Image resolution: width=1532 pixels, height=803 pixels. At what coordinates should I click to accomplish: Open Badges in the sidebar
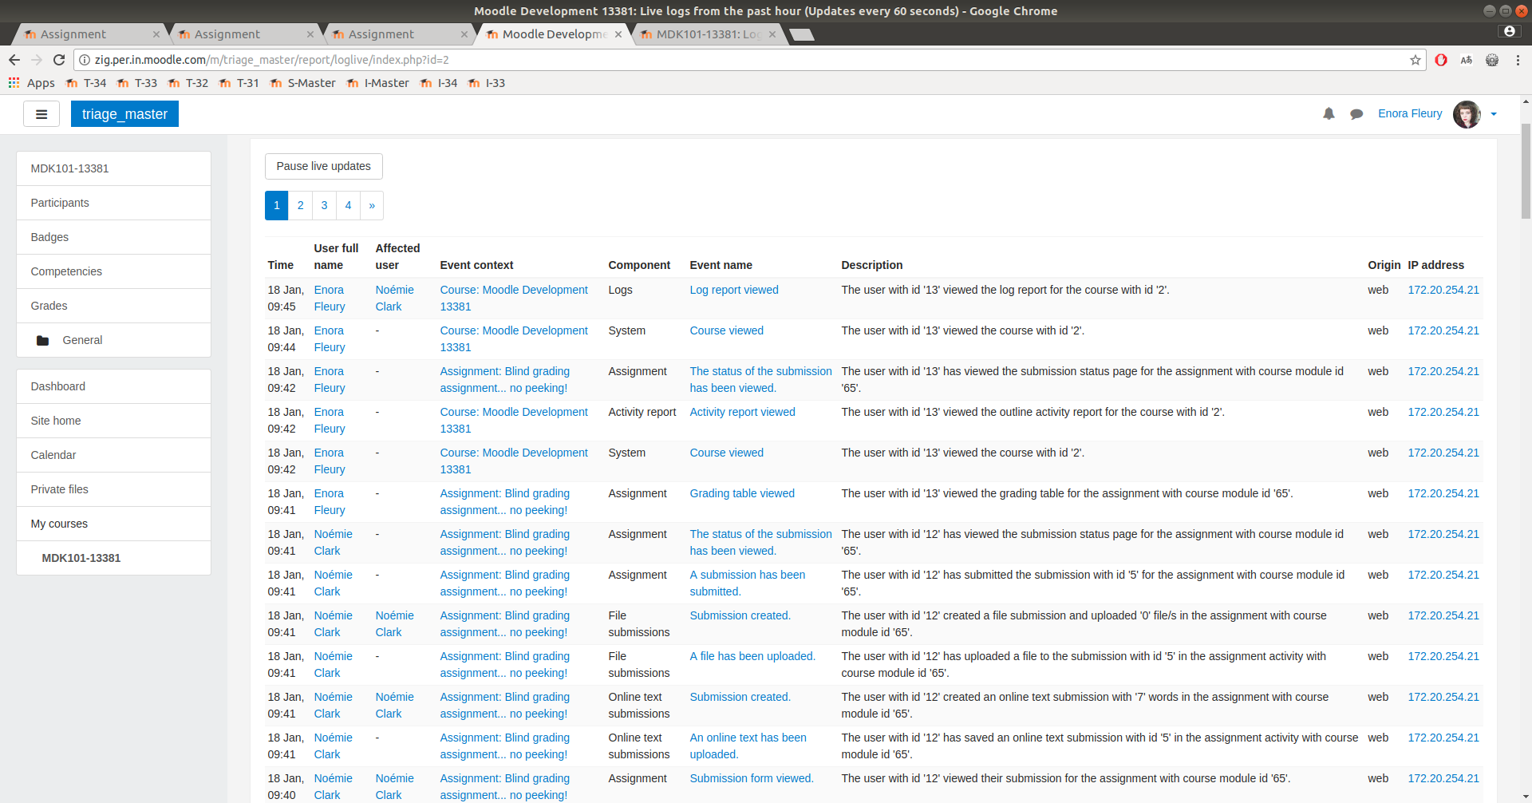[113, 237]
